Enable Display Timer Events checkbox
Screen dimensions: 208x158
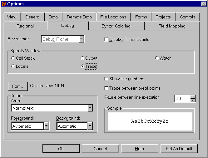pyautogui.click(x=106, y=40)
